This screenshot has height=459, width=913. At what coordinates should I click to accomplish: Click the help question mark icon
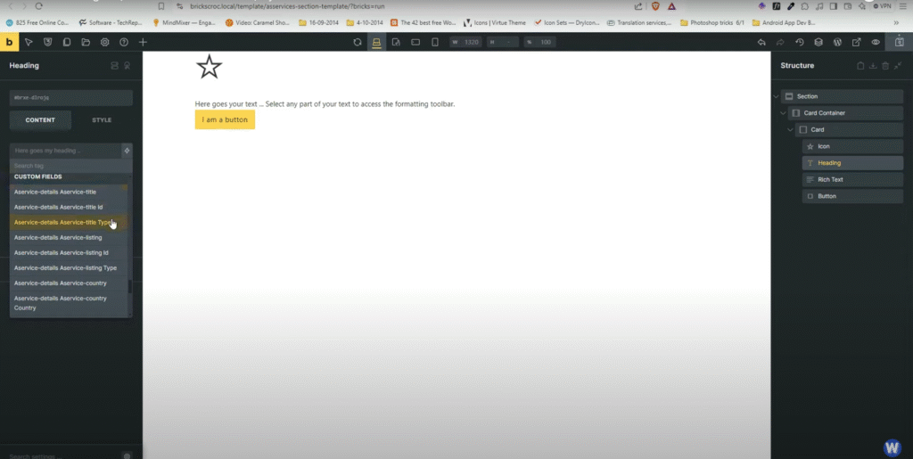[124, 42]
